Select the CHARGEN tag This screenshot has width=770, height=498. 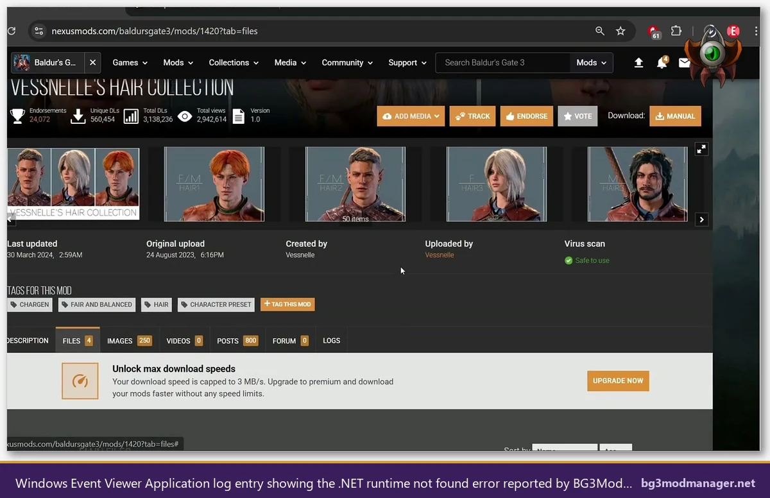click(30, 304)
